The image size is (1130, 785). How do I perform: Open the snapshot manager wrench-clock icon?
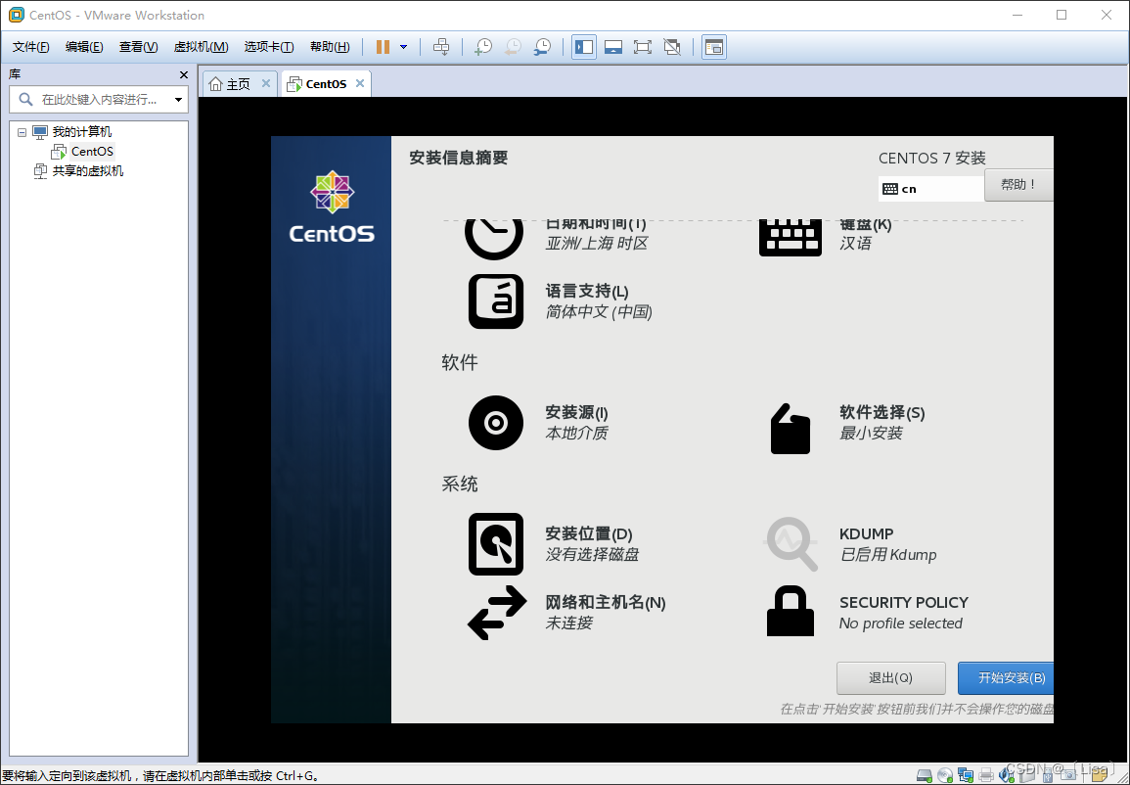(x=542, y=47)
